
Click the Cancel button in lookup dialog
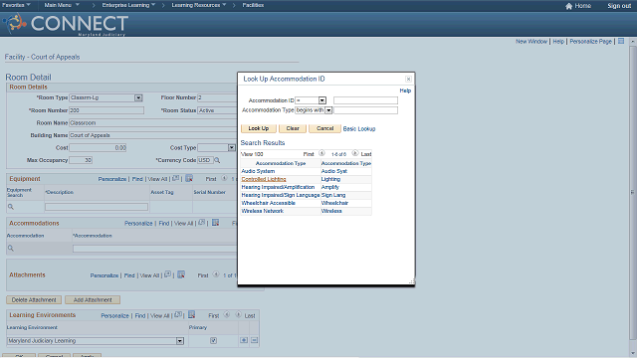click(325, 128)
